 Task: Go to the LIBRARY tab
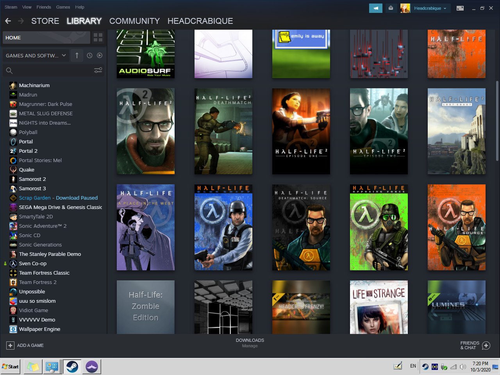(x=84, y=21)
